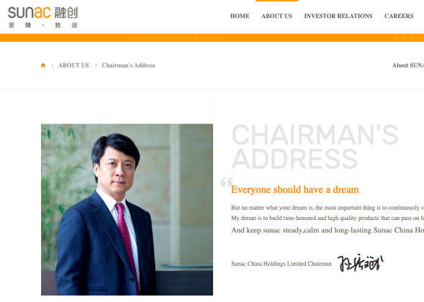Click the Chairman's Address breadcrumb link
The height and width of the screenshot is (302, 424).
128,65
